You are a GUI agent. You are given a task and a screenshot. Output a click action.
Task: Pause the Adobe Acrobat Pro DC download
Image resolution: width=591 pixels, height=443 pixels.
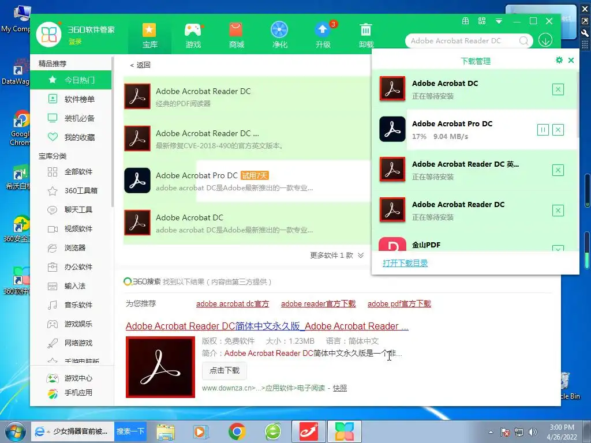click(x=543, y=130)
